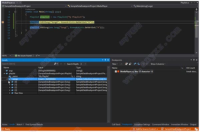The height and width of the screenshot is (132, 200).
Task: Expand the [3] song item
Action: [10, 90]
